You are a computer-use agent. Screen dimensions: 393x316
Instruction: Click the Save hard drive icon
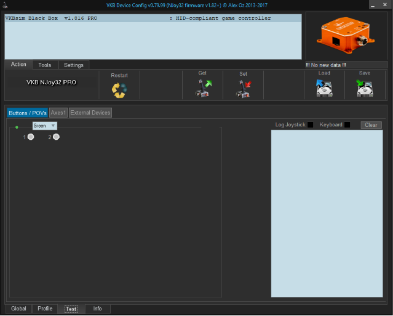tap(365, 88)
